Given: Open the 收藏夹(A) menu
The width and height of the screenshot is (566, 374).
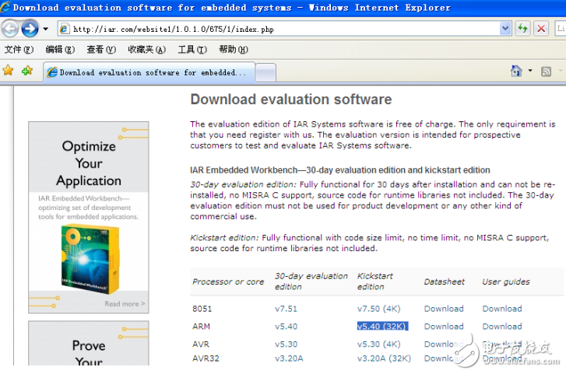Looking at the screenshot, I should [x=146, y=50].
